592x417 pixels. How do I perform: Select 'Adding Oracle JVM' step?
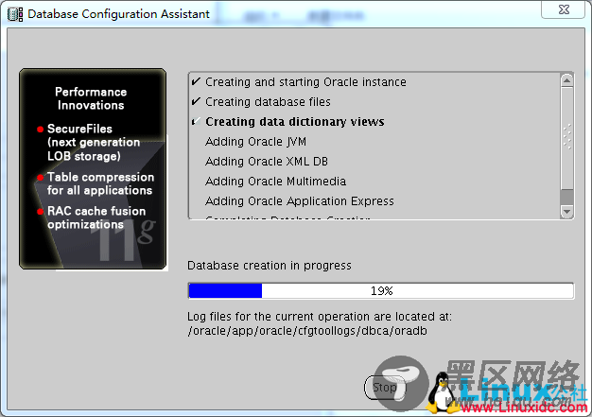coord(255,142)
